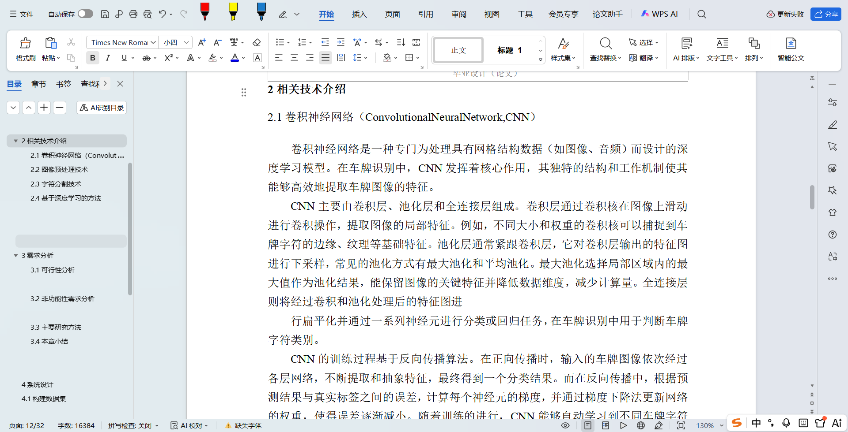Click the document vertical scrollbar thumb
The image size is (848, 432).
tap(812, 197)
